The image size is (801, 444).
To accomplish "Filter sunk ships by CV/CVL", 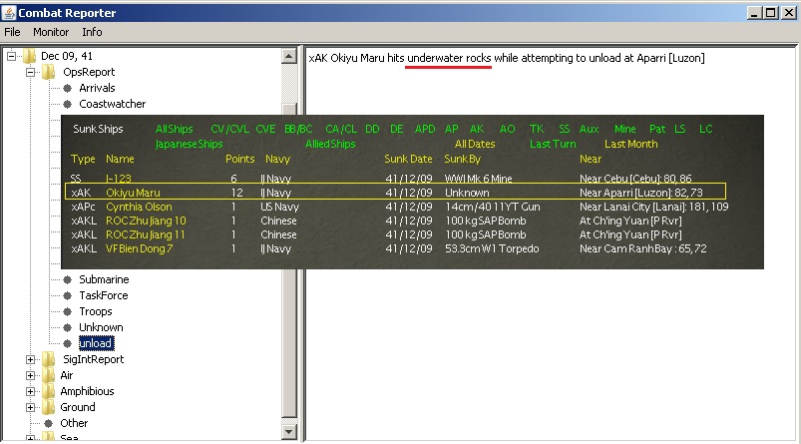I will click(229, 129).
